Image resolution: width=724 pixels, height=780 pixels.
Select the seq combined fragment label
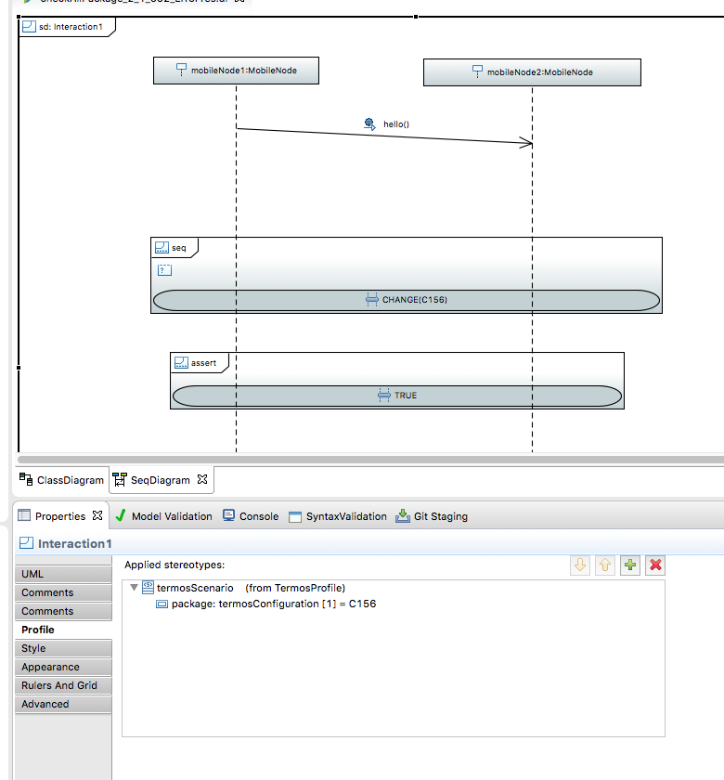point(178,248)
